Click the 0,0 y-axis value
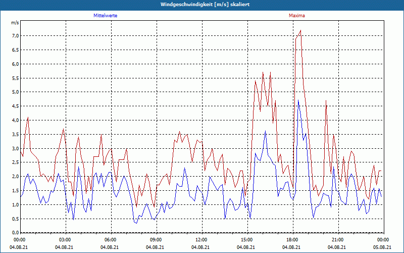Screen dimensions: 404x253 tap(15, 232)
